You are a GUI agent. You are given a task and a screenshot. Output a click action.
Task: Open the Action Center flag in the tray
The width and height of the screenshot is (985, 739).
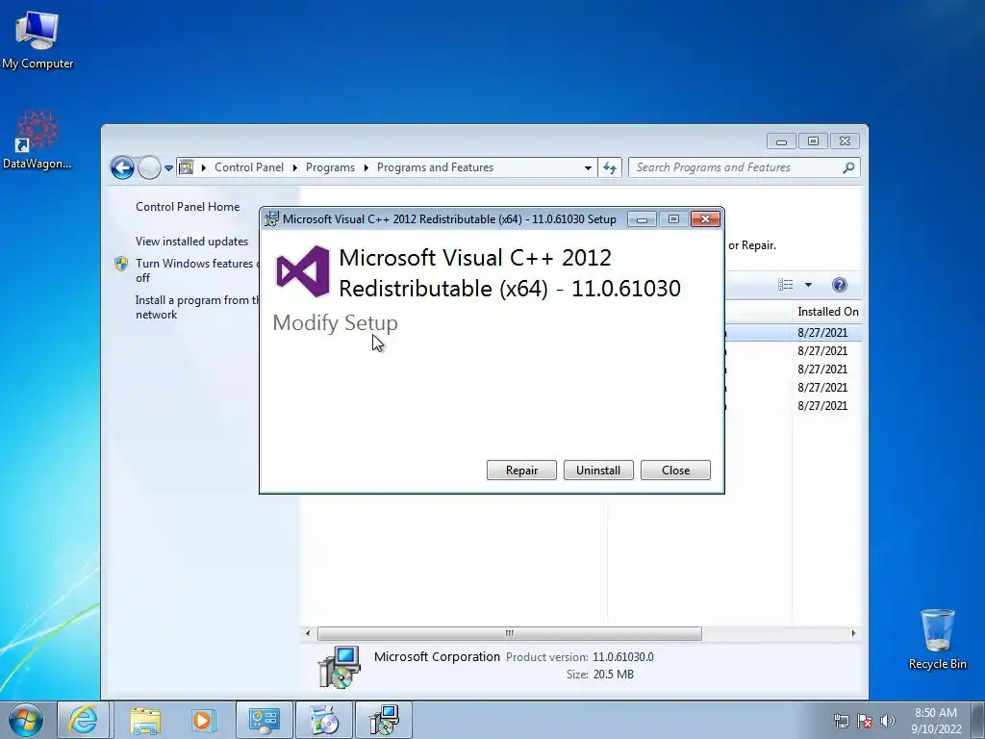pyautogui.click(x=865, y=721)
